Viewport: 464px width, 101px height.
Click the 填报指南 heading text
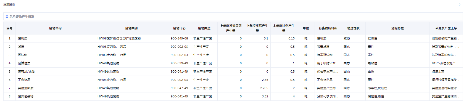pyautogui.click(x=9, y=5)
